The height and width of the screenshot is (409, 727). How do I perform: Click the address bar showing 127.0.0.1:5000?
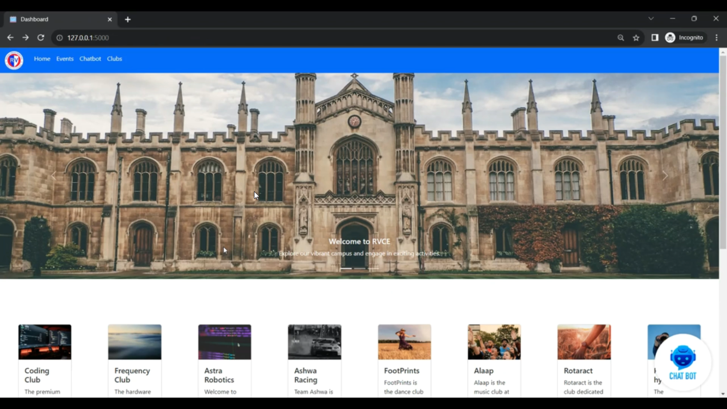pyautogui.click(x=291, y=38)
